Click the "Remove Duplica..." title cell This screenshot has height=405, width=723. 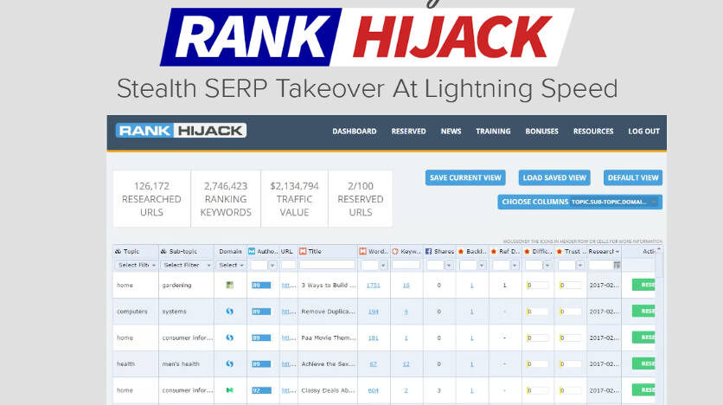click(329, 312)
